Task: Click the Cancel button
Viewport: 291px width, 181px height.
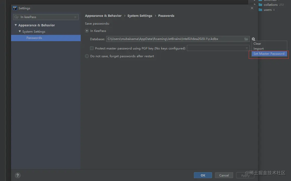Action: click(x=224, y=175)
